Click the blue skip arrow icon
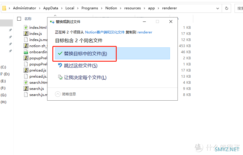 click(x=60, y=65)
